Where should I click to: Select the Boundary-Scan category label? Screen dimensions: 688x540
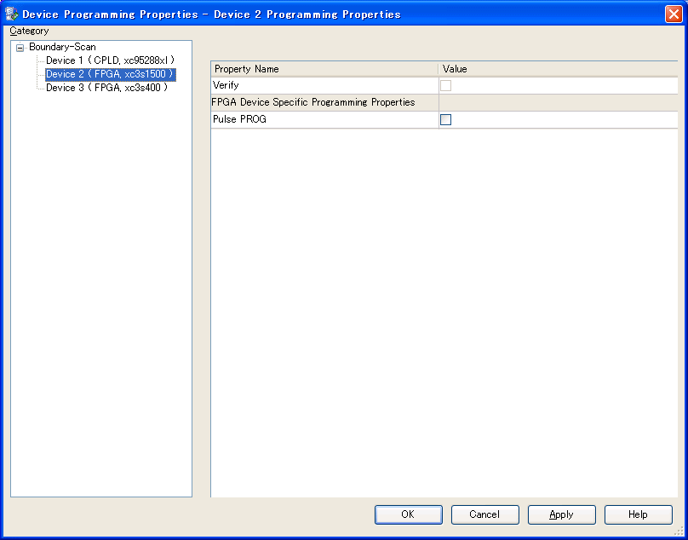click(62, 47)
